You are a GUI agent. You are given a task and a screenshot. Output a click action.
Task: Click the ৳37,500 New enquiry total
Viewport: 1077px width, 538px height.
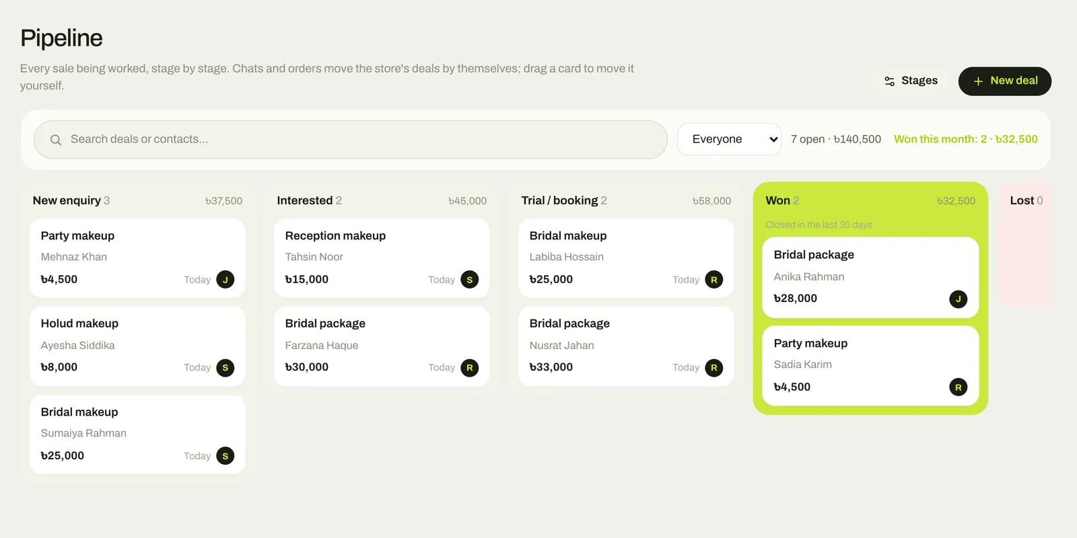coord(223,201)
